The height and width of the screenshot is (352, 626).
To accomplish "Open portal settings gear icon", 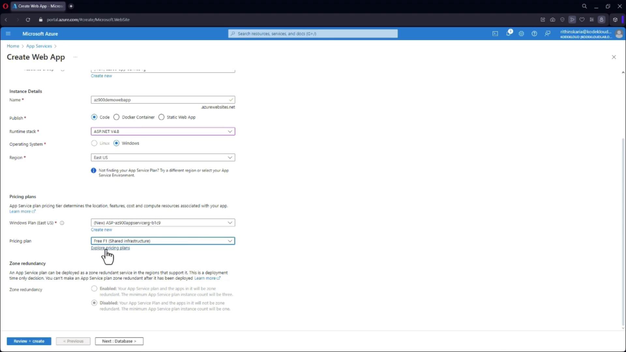I will click(x=521, y=34).
